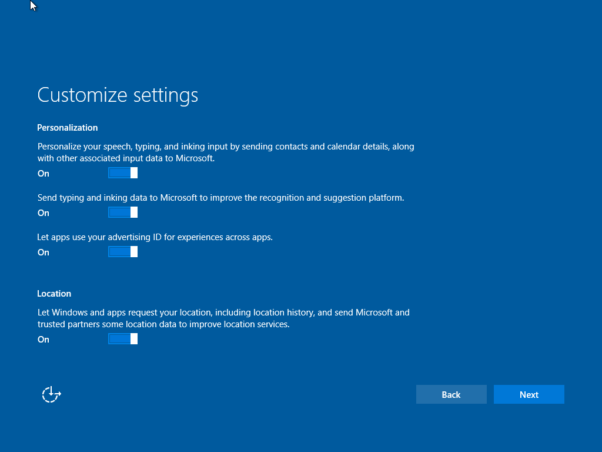Click the Next button

coord(529,394)
